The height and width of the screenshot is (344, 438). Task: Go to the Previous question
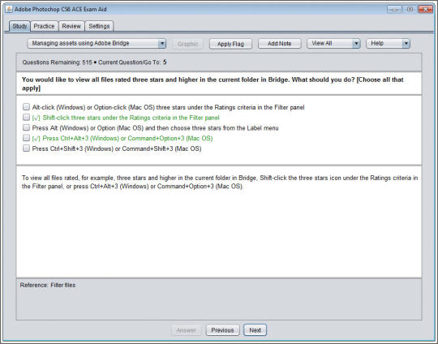[x=222, y=330]
